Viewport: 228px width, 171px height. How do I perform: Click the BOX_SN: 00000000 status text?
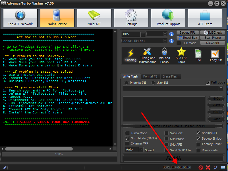point(177,167)
